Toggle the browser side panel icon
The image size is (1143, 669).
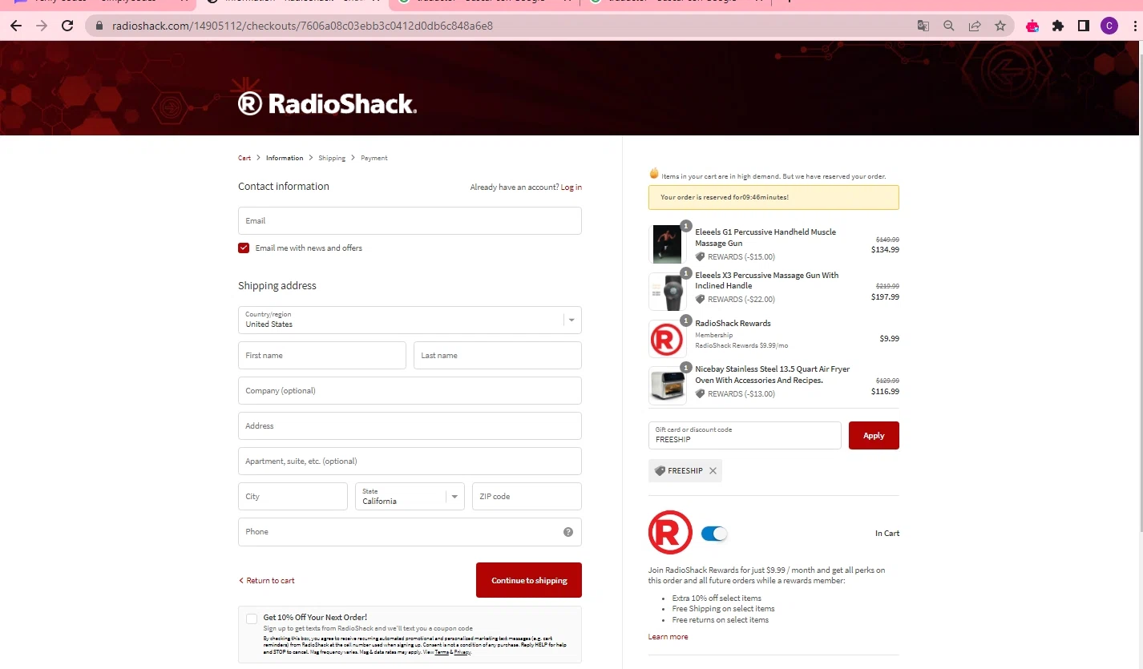[x=1084, y=26]
